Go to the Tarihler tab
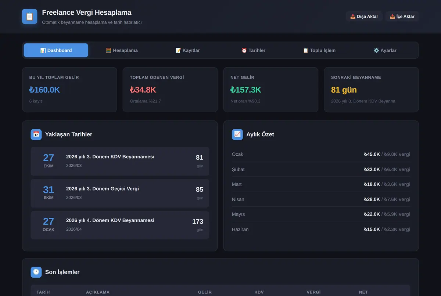The image size is (441, 296). pyautogui.click(x=253, y=50)
